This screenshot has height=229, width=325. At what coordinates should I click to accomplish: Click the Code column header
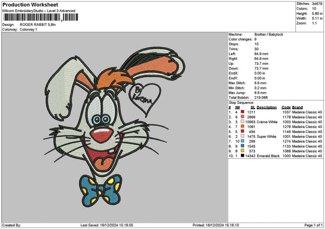point(286,107)
